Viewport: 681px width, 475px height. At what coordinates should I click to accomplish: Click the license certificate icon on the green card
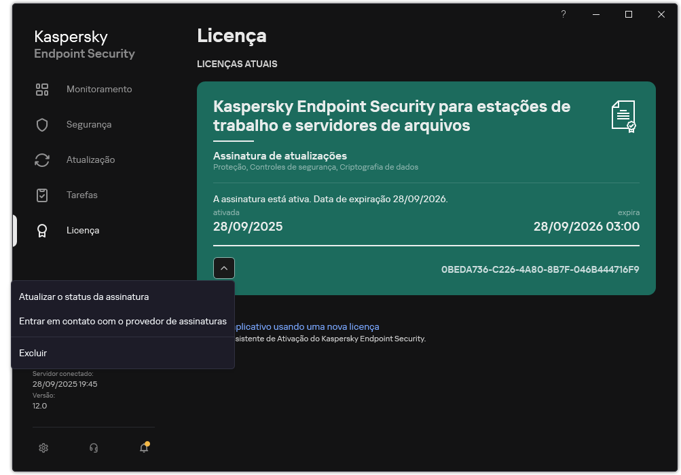623,117
